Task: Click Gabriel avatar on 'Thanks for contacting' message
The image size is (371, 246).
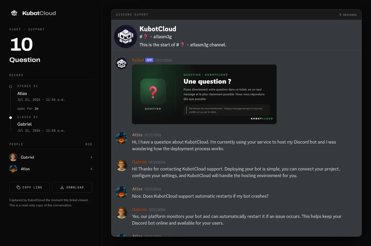Action: (122, 165)
